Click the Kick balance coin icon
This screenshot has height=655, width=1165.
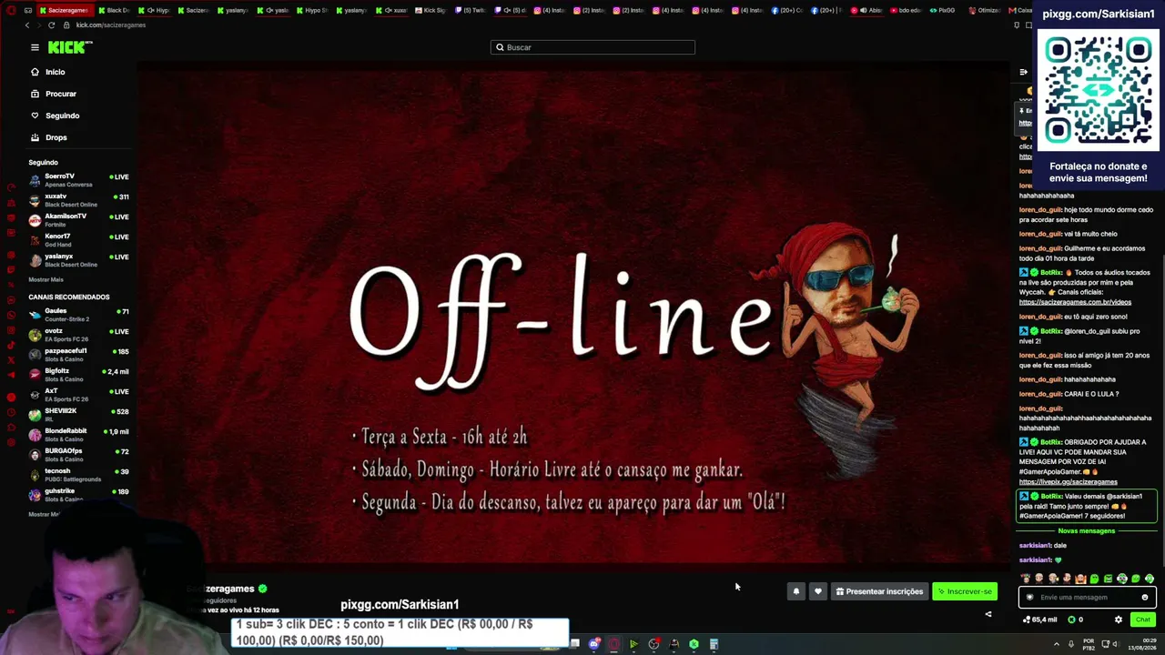(1071, 620)
